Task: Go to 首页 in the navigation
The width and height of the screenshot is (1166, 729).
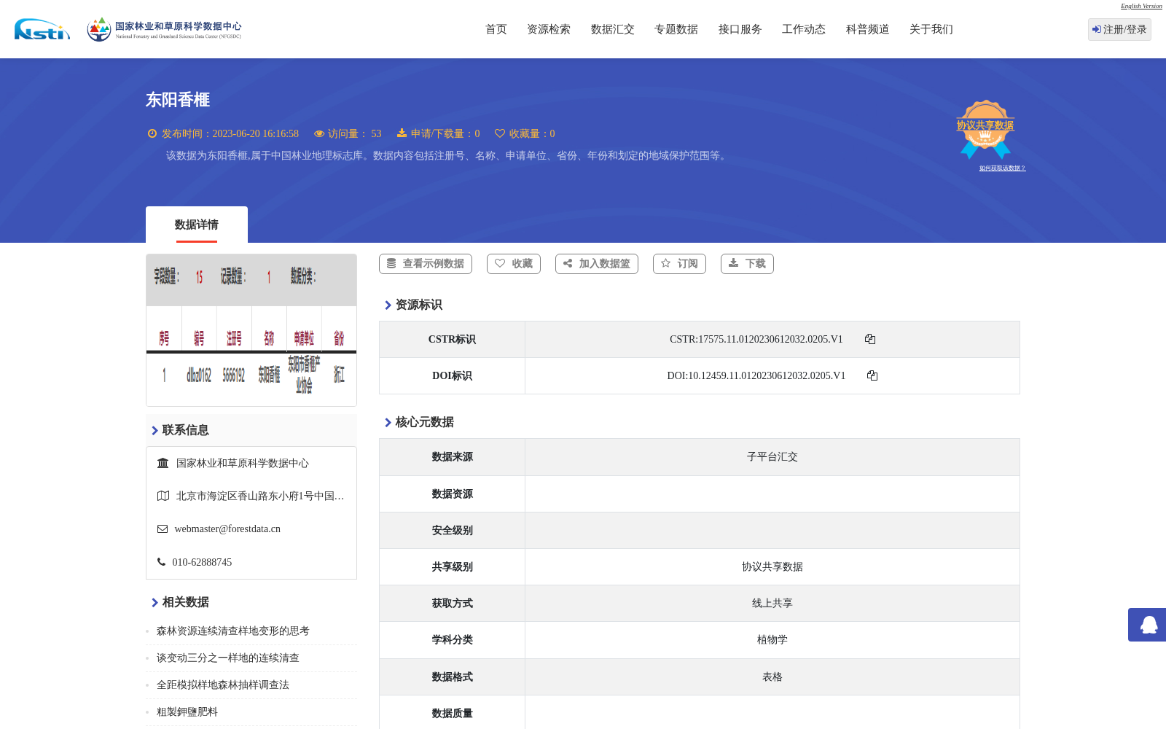Action: click(x=496, y=29)
